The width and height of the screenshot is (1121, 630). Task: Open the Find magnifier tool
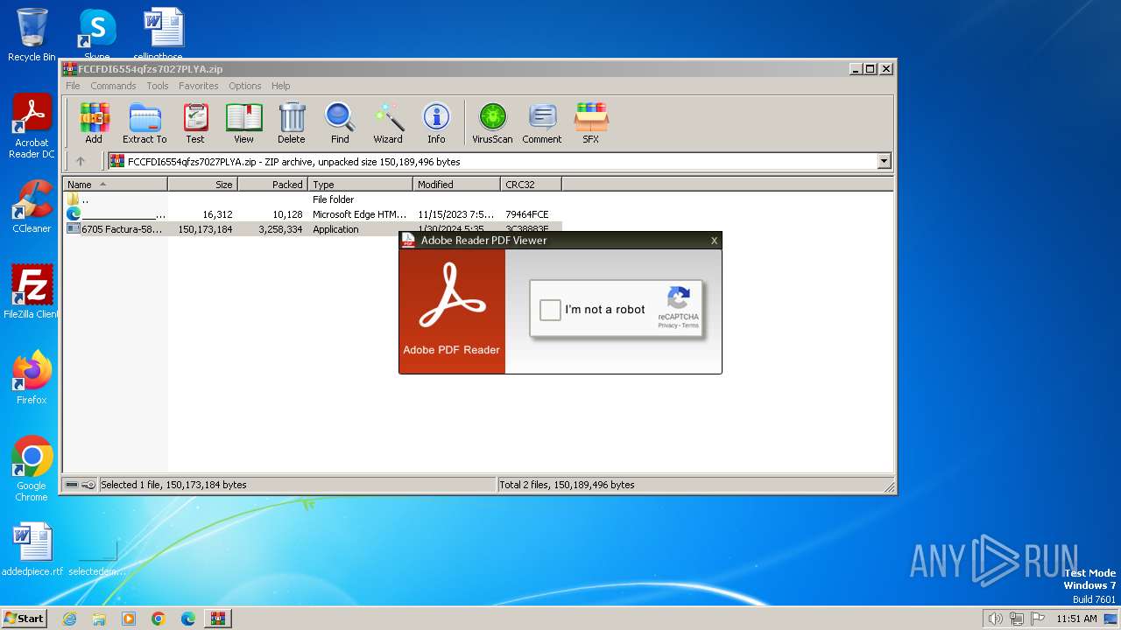[340, 122]
